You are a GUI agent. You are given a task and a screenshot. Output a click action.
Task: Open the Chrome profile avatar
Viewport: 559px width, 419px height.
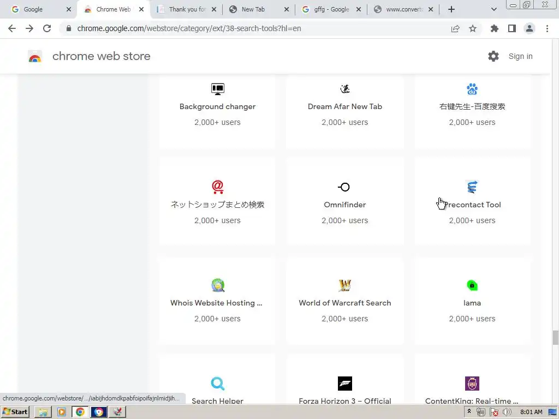pos(530,28)
